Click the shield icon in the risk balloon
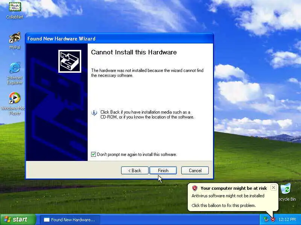 195,188
